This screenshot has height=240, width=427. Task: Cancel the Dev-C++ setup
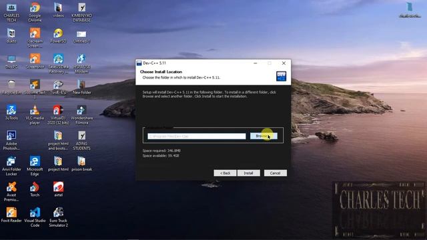[x=275, y=173]
